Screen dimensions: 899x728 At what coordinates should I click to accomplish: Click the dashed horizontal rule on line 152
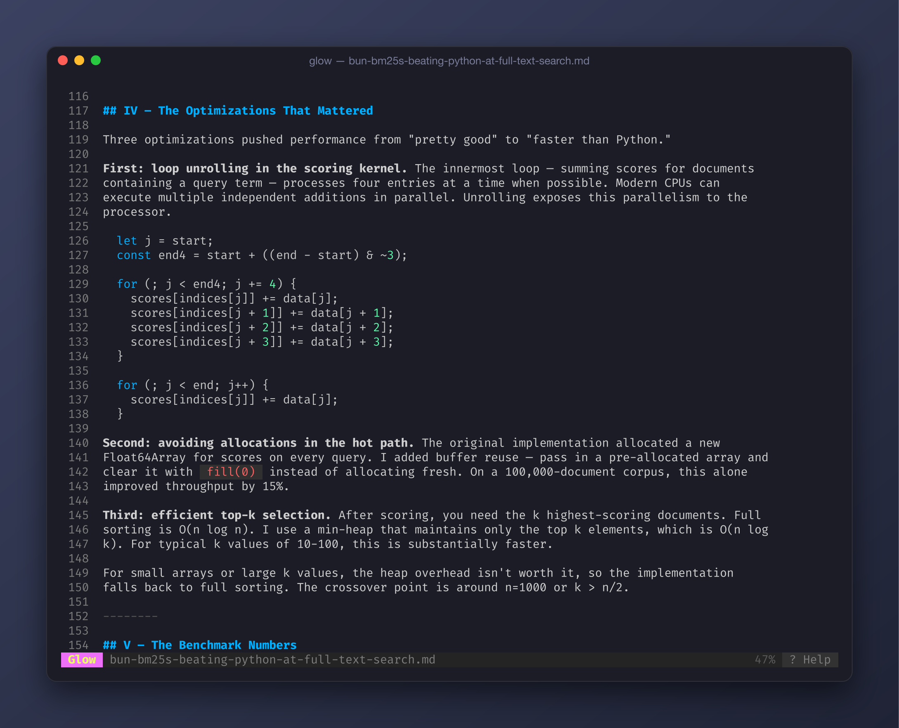[x=130, y=617]
